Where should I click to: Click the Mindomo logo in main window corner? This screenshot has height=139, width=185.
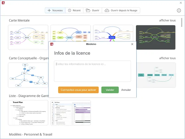tap(3, 3)
